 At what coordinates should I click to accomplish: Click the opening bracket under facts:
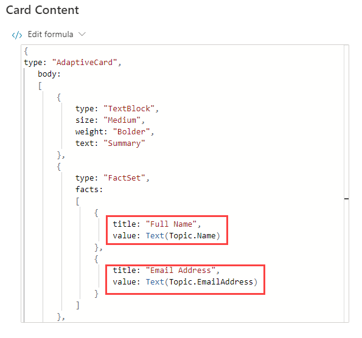point(78,201)
